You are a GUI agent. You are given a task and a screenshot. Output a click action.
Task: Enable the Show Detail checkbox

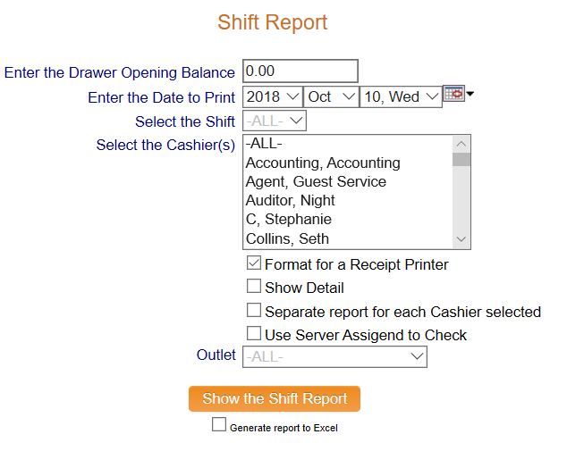tap(254, 288)
